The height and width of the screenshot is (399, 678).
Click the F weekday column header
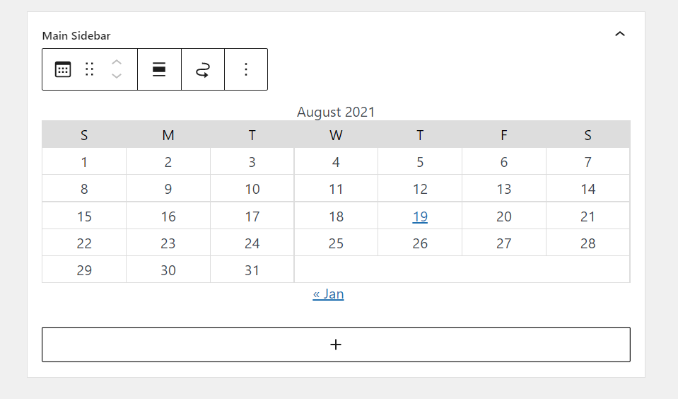(503, 135)
